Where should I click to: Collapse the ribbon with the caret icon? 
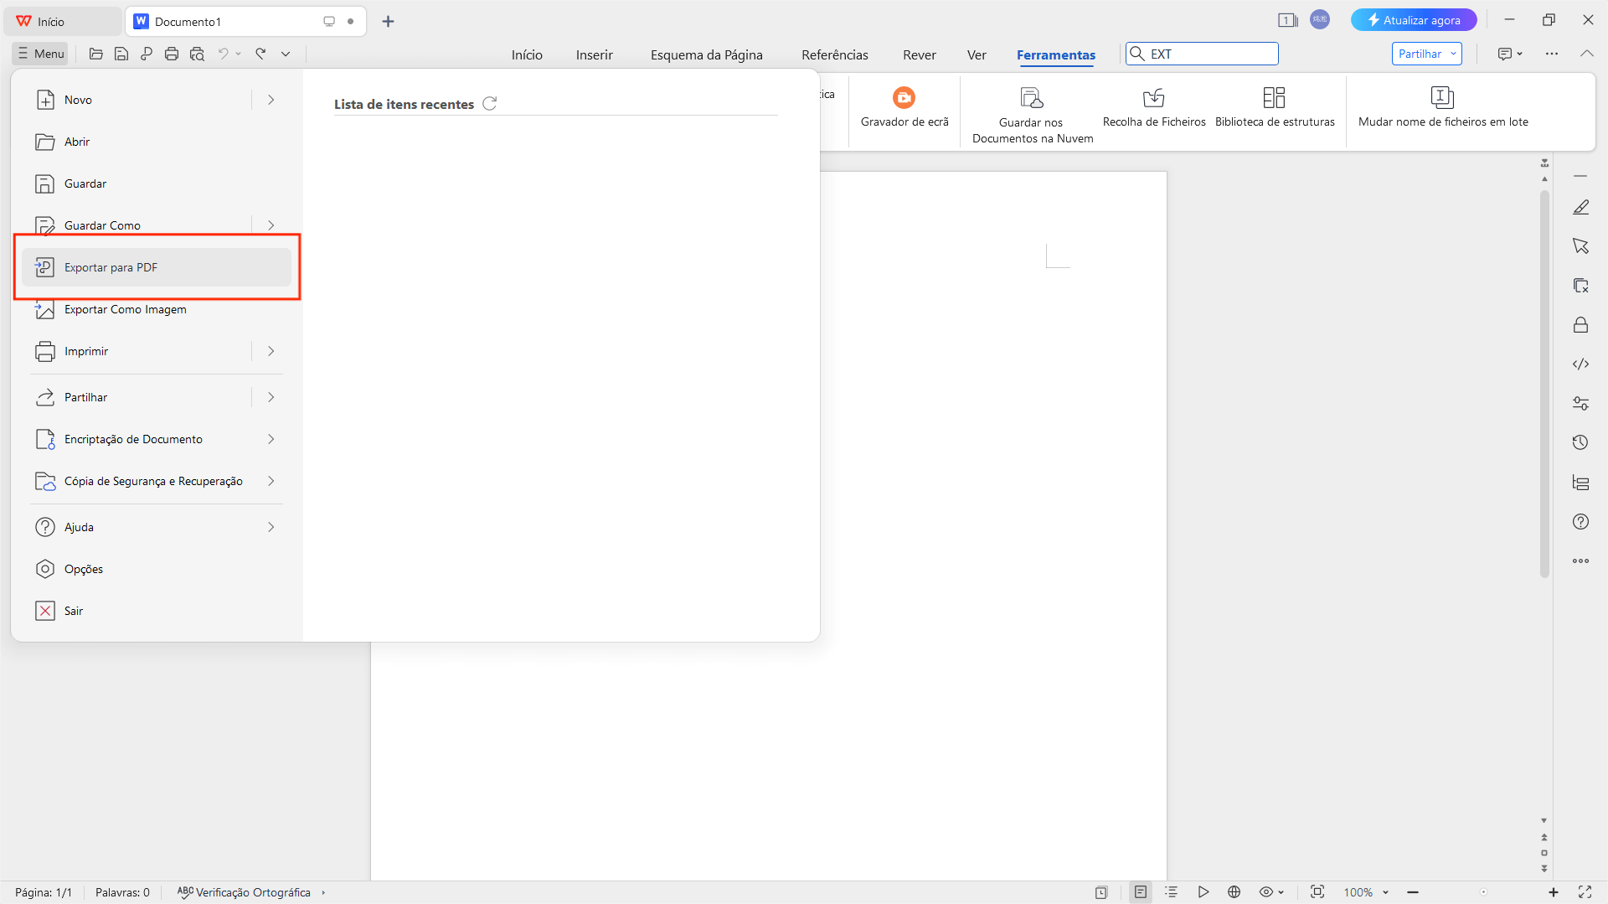pyautogui.click(x=1586, y=54)
